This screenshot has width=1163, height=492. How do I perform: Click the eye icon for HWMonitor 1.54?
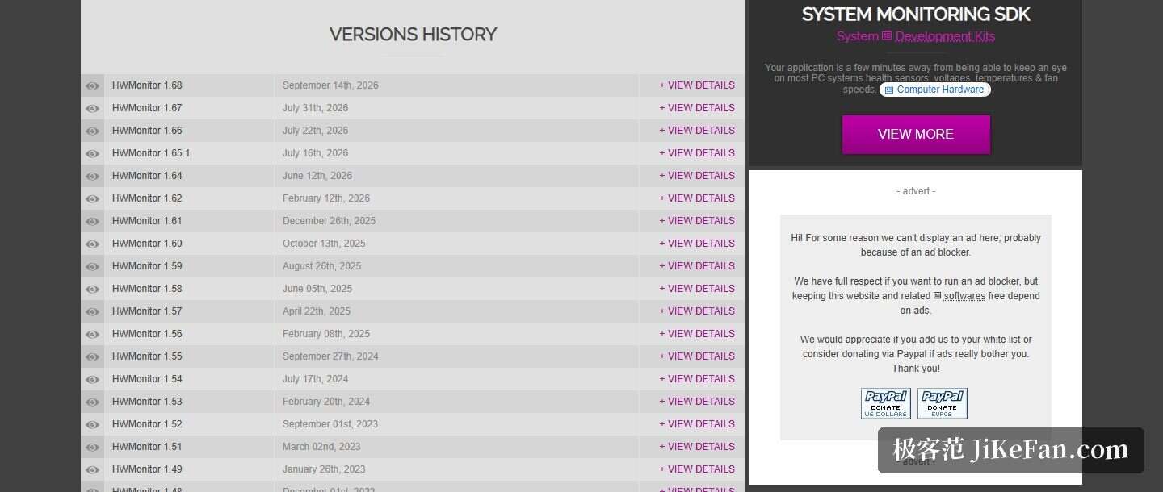click(93, 379)
